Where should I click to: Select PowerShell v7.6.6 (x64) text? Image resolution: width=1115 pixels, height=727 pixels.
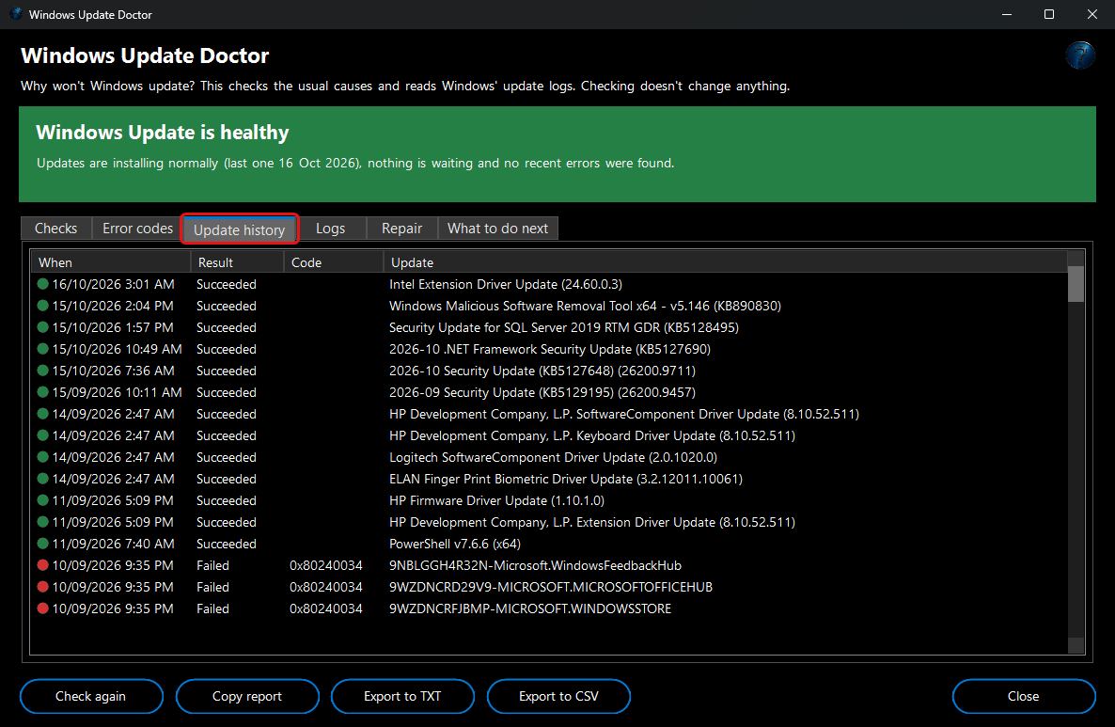coord(455,544)
